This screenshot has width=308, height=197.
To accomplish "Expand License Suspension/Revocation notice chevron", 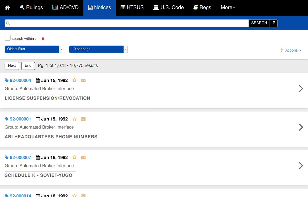I will 301,88.
